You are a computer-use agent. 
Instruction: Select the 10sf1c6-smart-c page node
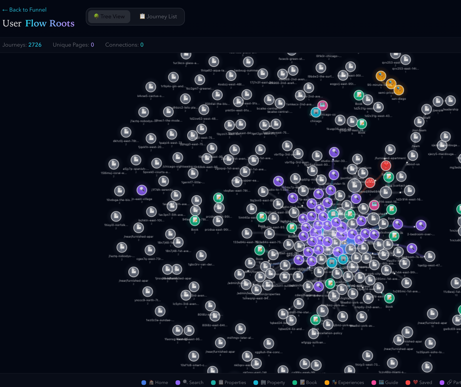(x=194, y=356)
